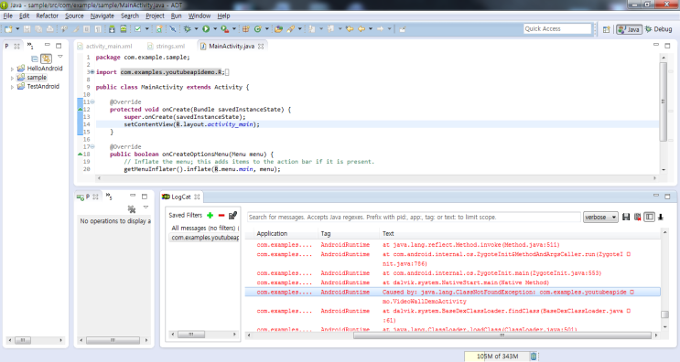
Task: Click Package Explorer horizontal scrollbar thumb
Action: [x=23, y=340]
